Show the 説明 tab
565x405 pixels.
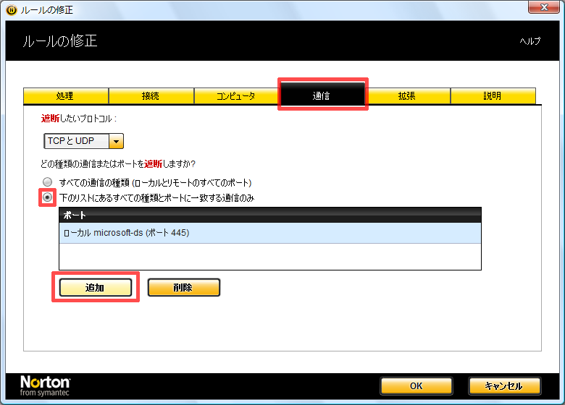coord(493,96)
